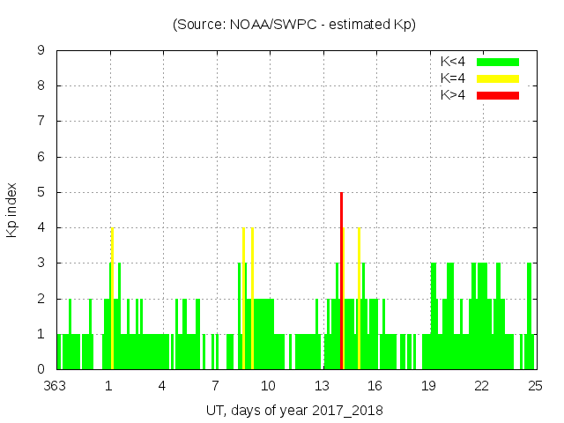Image resolution: width=564 pixels, height=423 pixels.
Task: Select the '19' x-axis tick label
Action: [x=428, y=386]
